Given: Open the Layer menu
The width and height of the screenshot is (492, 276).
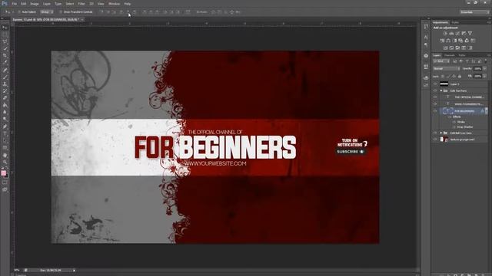Looking at the screenshot, I should [x=47, y=4].
